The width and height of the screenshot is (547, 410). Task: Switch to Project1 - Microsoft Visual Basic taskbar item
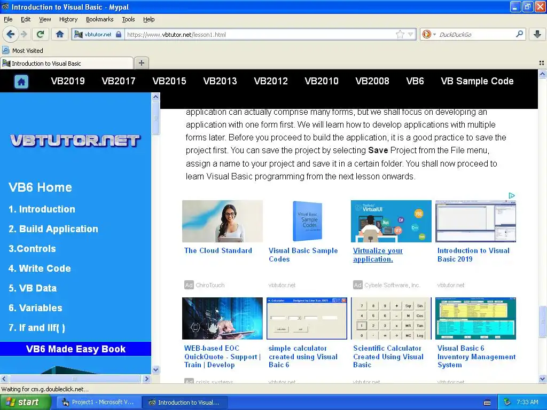(x=98, y=403)
